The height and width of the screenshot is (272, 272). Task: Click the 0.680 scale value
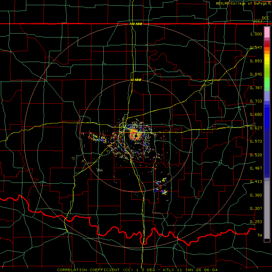click(256, 115)
